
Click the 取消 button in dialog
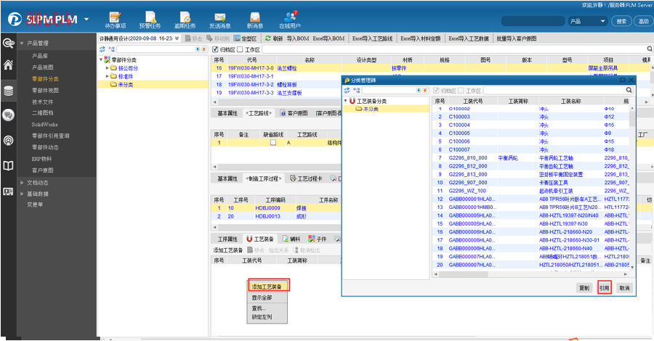[624, 288]
